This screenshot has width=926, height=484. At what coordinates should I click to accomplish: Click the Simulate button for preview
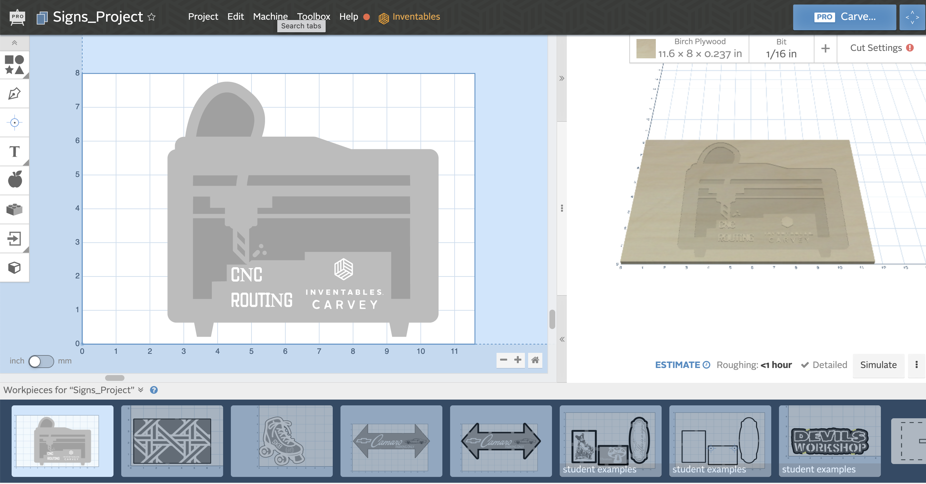(x=878, y=365)
